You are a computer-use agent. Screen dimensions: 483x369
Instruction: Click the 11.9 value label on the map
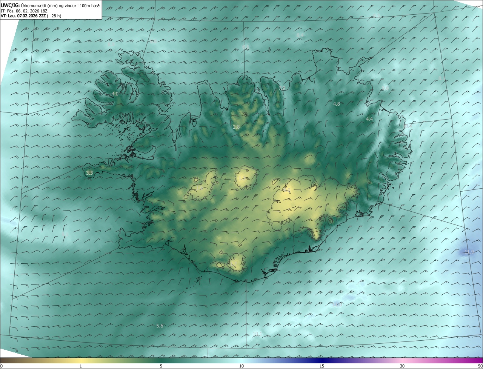pyautogui.click(x=469, y=252)
